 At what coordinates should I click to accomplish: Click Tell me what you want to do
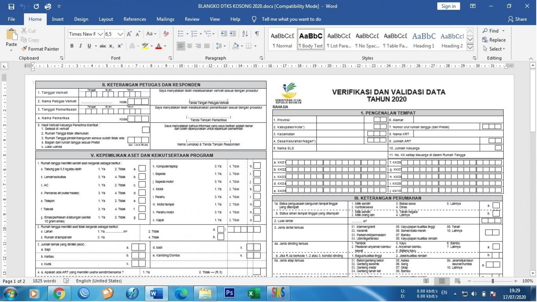click(291, 19)
